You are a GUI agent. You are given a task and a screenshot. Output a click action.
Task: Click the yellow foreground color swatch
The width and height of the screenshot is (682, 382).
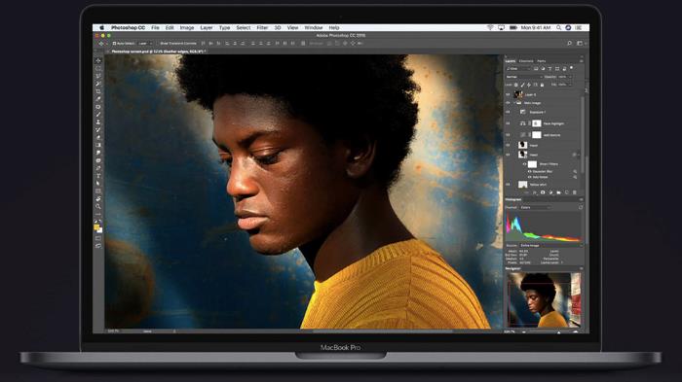tap(96, 227)
